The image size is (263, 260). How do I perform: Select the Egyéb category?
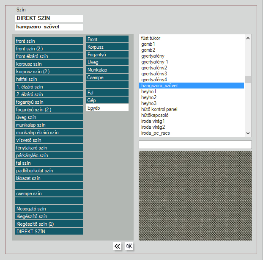pyautogui.click(x=107, y=108)
